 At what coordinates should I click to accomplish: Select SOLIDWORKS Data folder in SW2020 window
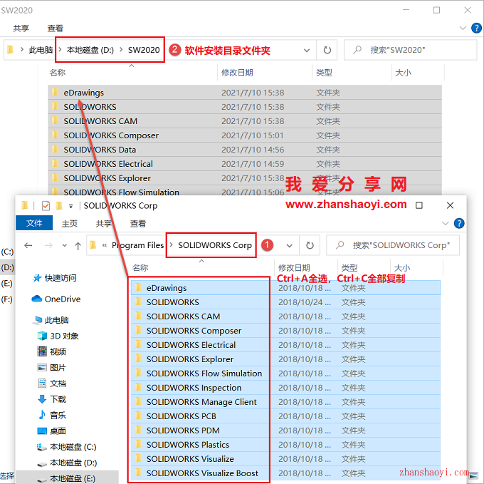pos(245,149)
